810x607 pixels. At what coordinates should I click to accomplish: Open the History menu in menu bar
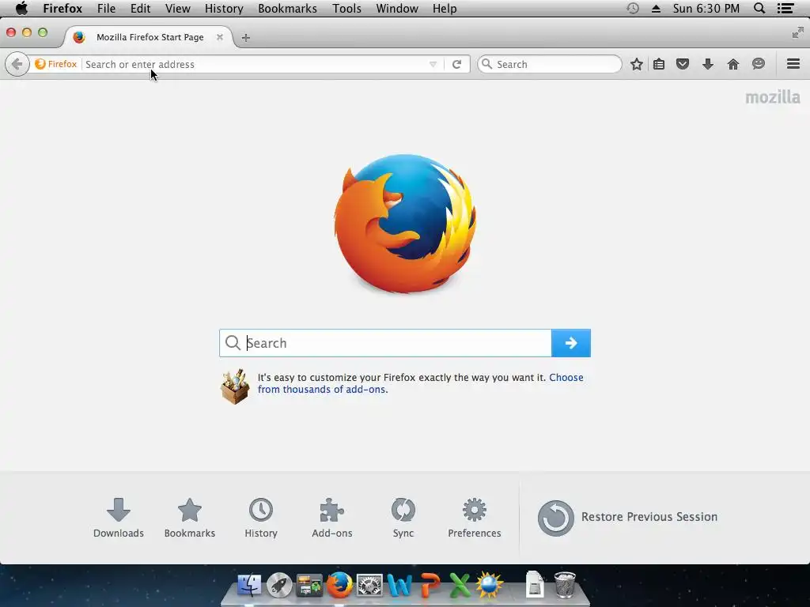[224, 9]
